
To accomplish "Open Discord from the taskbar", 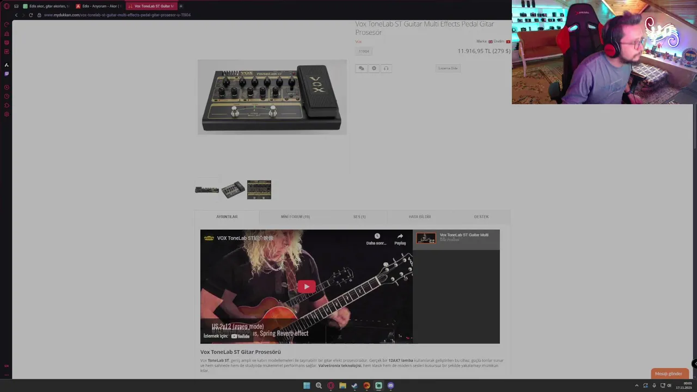I will (390, 385).
